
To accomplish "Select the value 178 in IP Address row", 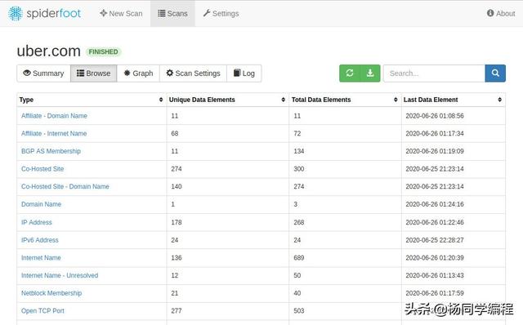I will [x=177, y=222].
